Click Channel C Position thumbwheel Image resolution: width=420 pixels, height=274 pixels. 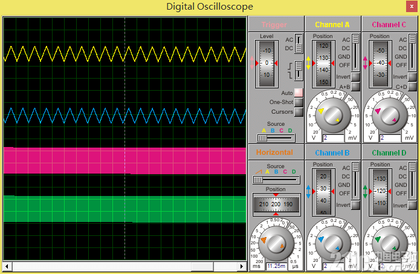point(380,64)
